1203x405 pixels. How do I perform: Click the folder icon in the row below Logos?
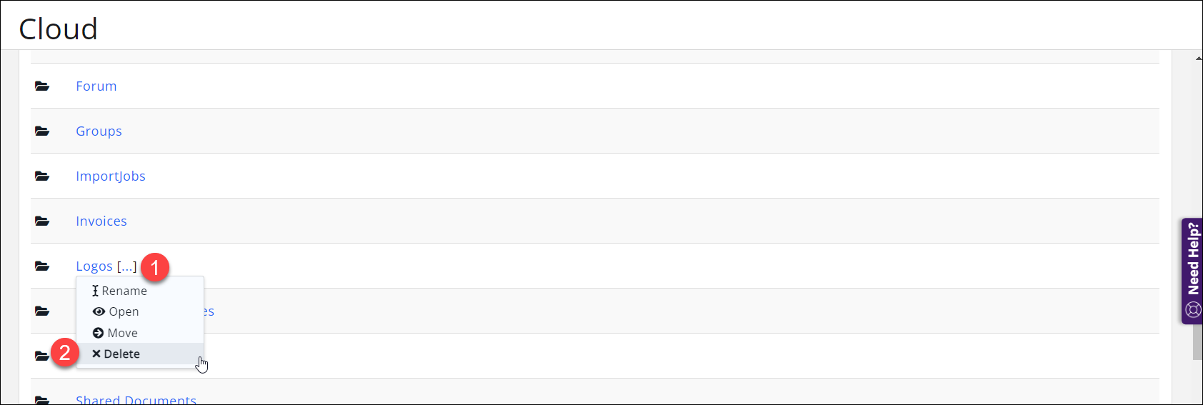tap(42, 311)
